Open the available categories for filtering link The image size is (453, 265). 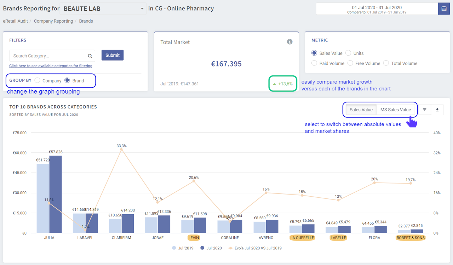[x=51, y=66]
